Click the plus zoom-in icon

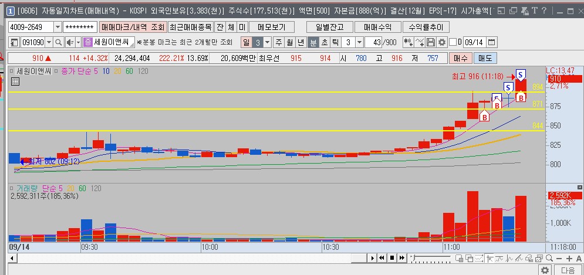point(569,258)
